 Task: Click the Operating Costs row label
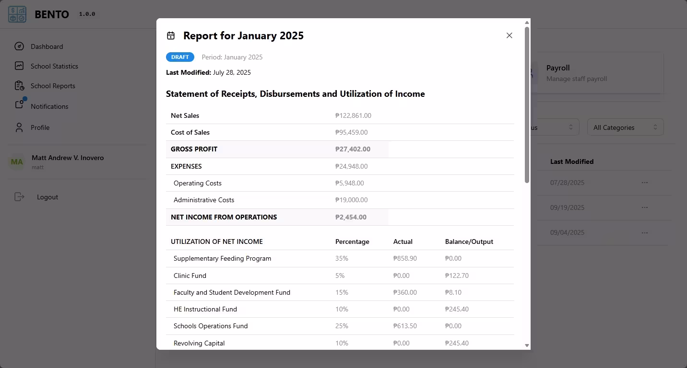[198, 183]
